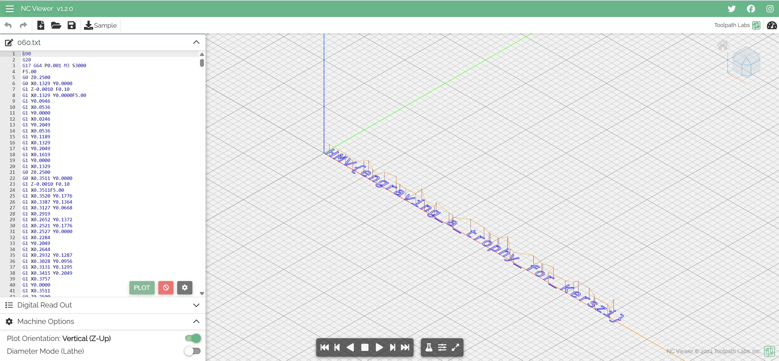Click the editor scroll-down arrow

pyautogui.click(x=202, y=294)
